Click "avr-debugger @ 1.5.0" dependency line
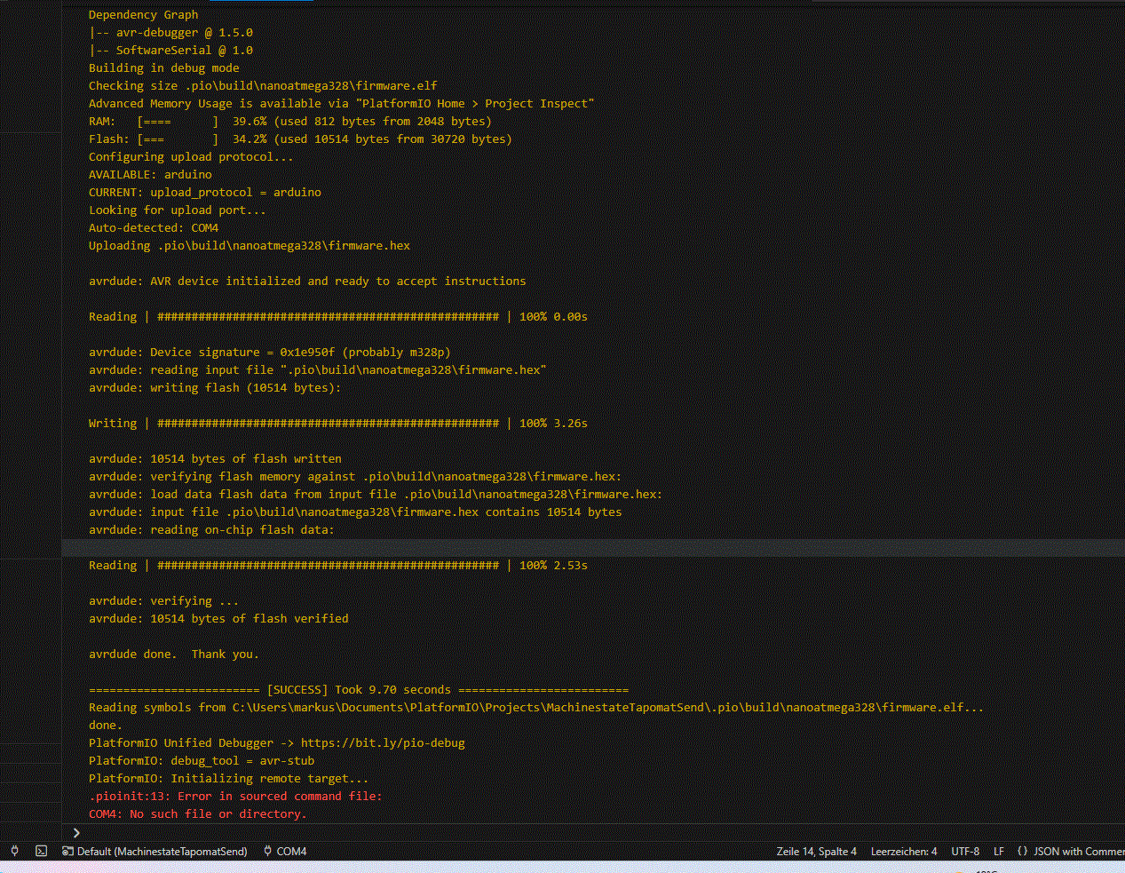1125x873 pixels. click(x=170, y=32)
